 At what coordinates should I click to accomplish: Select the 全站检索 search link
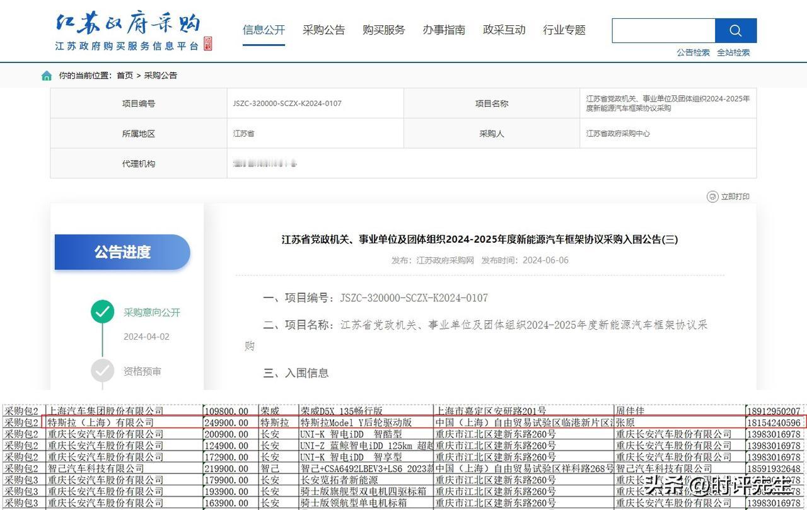tap(733, 52)
